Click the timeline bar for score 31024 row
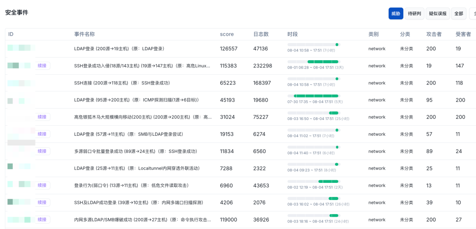476x229 pixels. point(314,113)
